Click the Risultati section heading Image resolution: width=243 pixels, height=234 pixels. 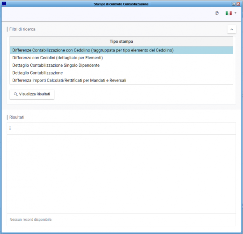(17, 117)
